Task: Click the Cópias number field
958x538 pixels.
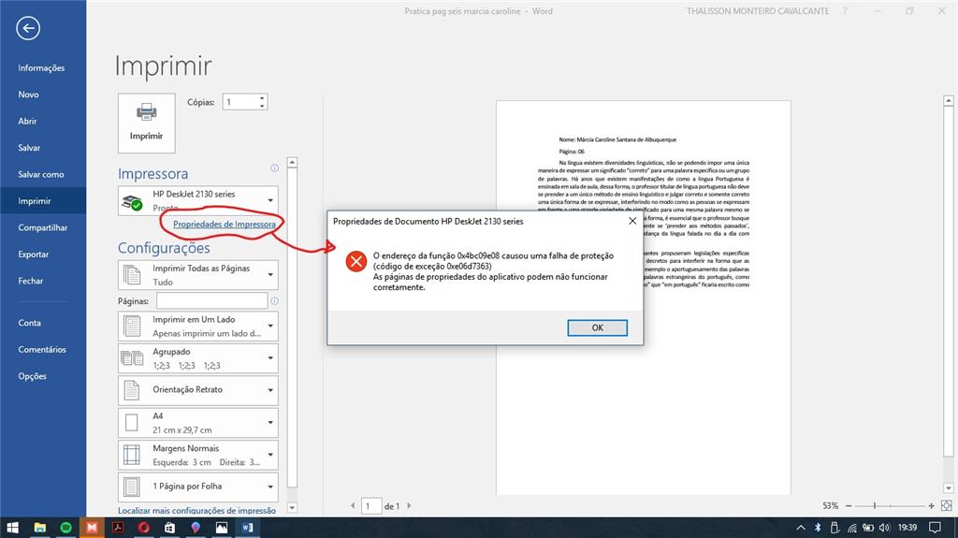Action: (x=240, y=102)
